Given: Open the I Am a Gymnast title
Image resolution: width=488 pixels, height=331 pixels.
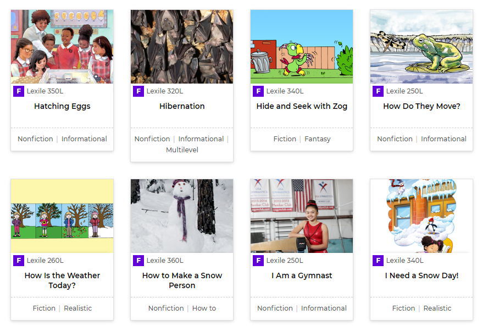Looking at the screenshot, I should pos(302,275).
